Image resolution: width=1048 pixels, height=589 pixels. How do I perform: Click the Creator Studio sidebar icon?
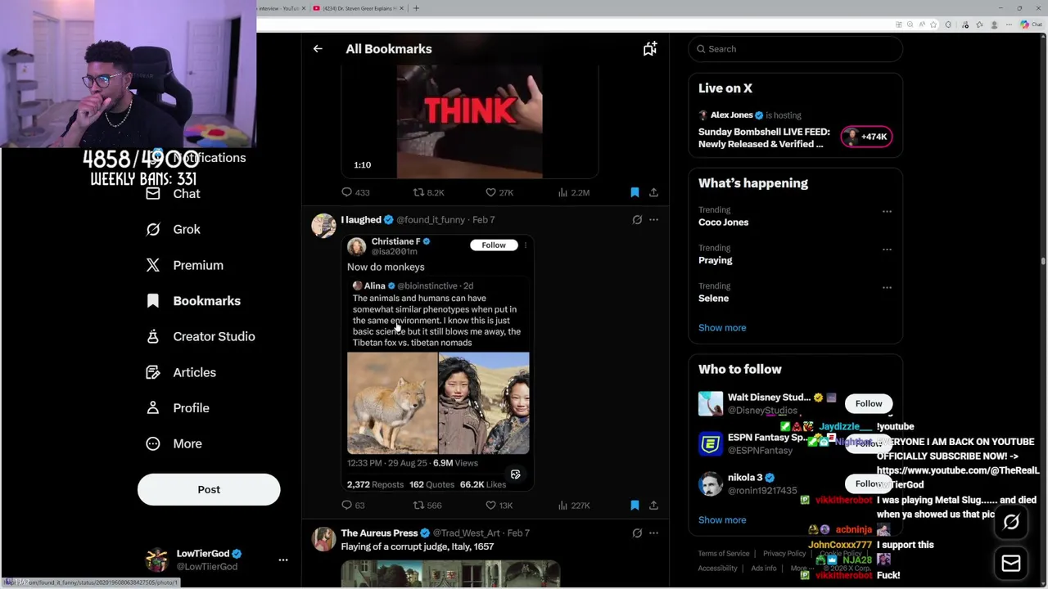click(153, 336)
